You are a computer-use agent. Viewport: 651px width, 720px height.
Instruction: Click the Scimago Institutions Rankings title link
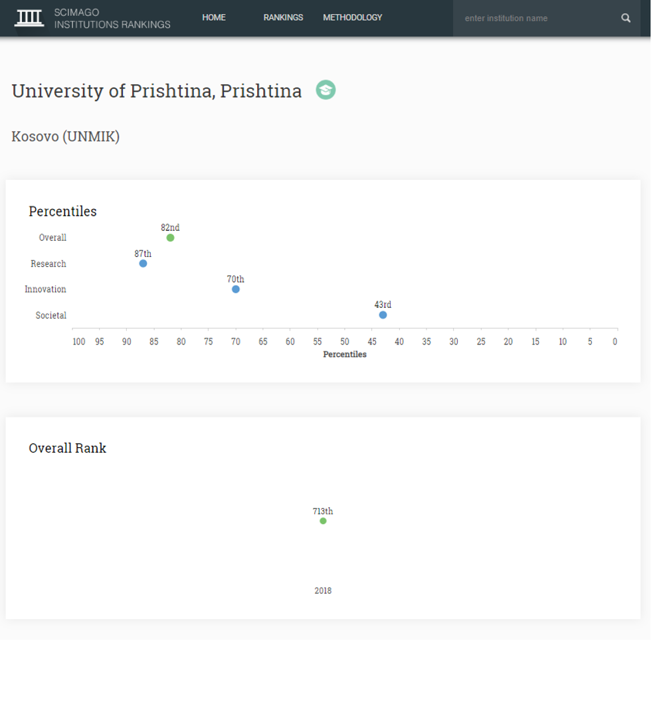(x=112, y=19)
